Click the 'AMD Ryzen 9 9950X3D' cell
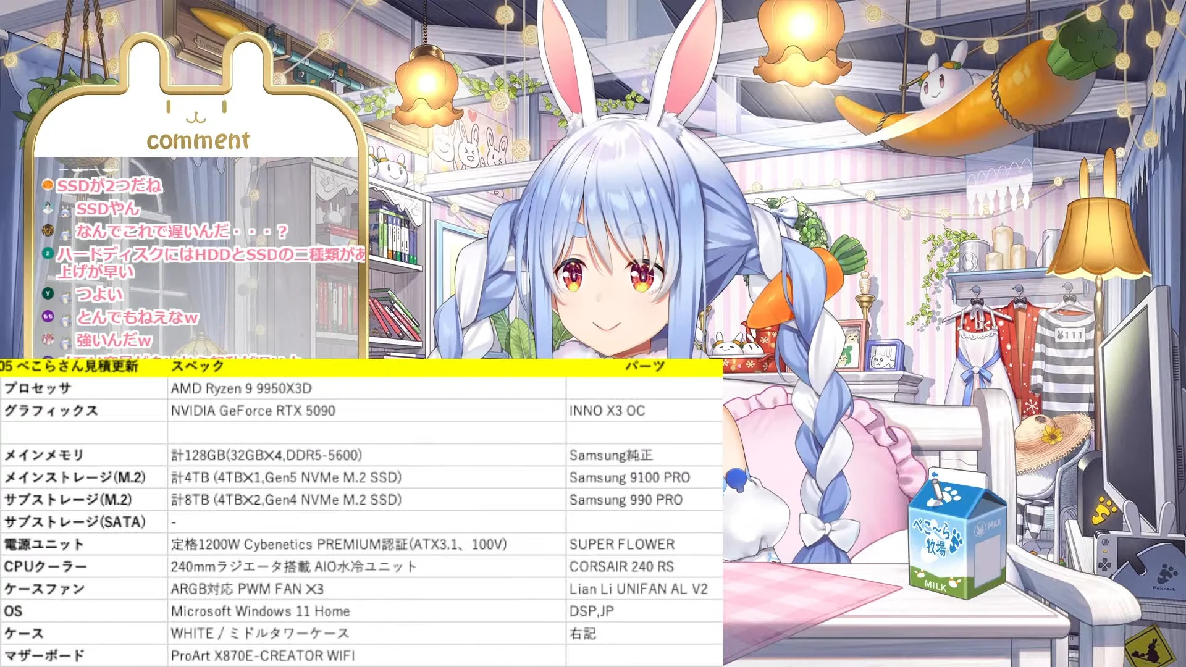The image size is (1186, 667). 241,388
